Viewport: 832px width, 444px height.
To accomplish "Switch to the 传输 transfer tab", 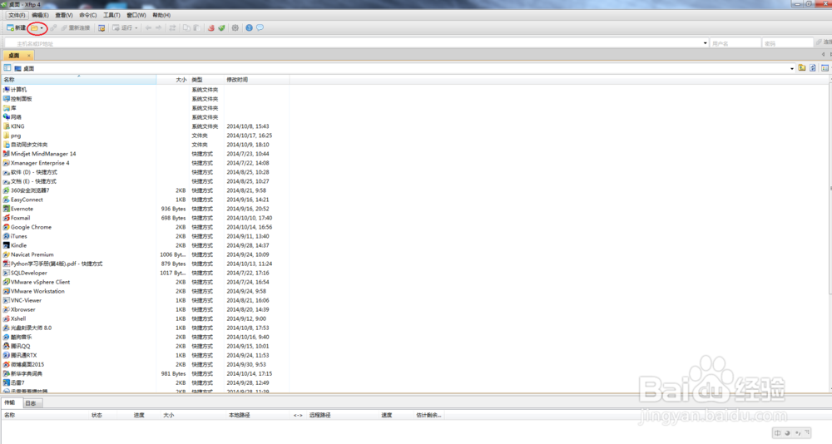I will pyautogui.click(x=10, y=402).
